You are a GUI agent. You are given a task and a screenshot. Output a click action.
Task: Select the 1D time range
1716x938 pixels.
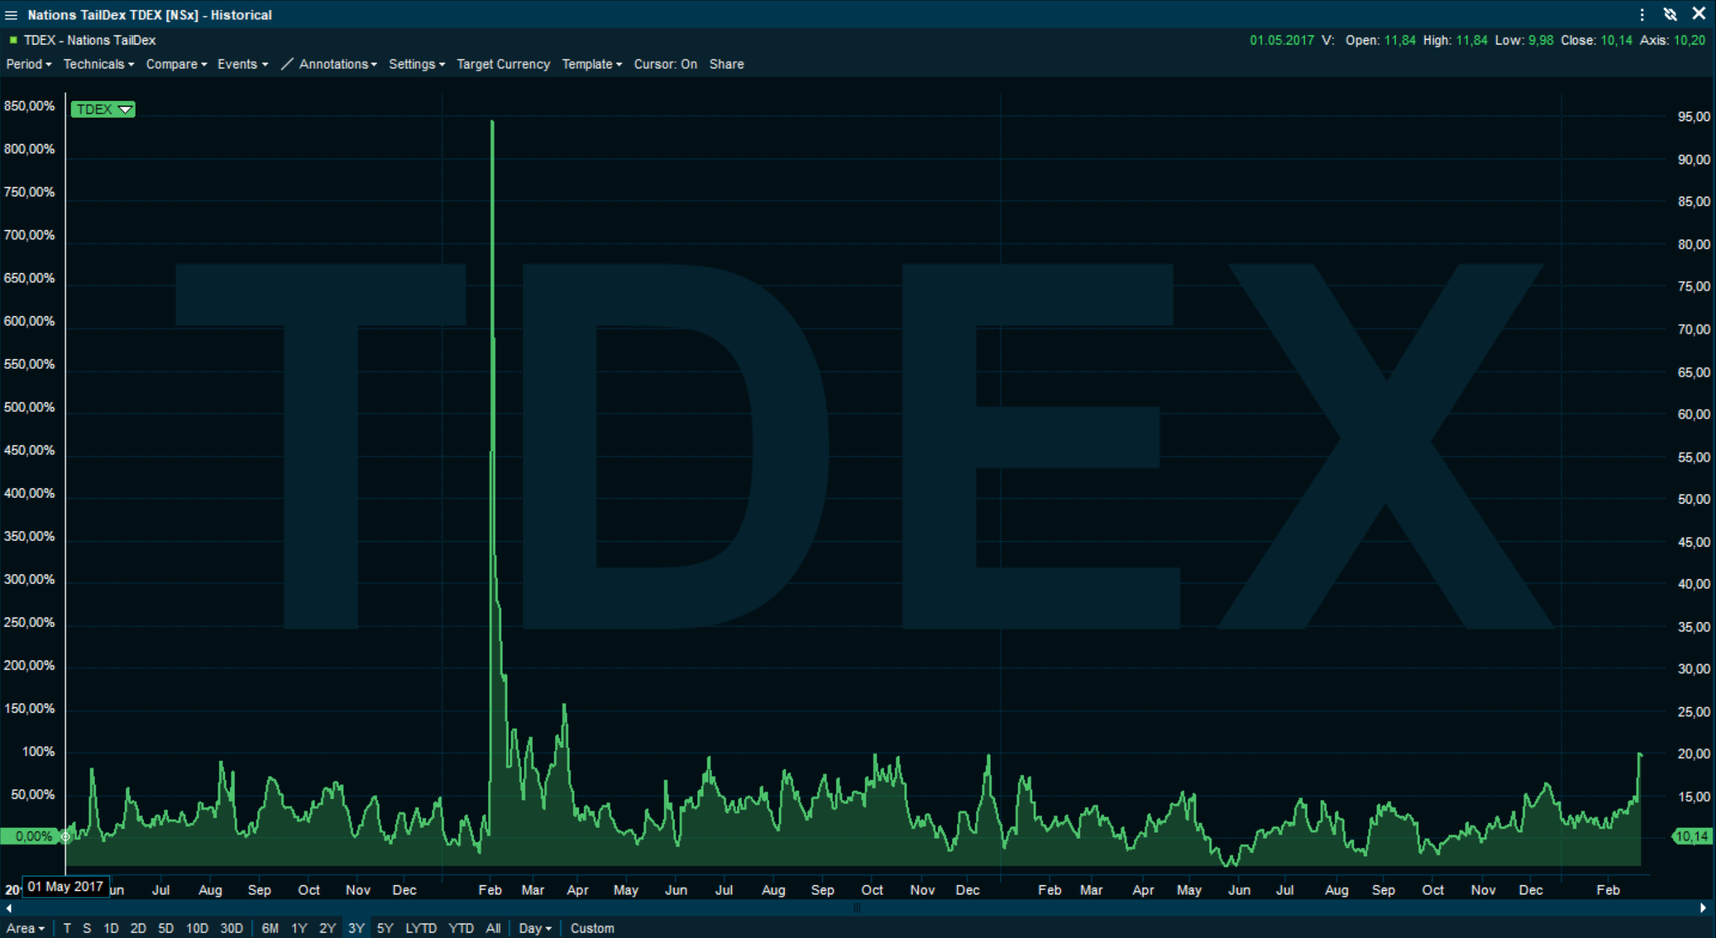(111, 928)
